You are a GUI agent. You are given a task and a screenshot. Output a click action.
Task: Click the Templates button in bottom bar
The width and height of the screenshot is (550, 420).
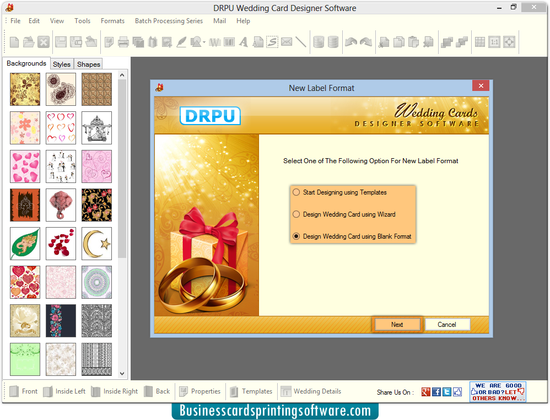click(x=251, y=391)
